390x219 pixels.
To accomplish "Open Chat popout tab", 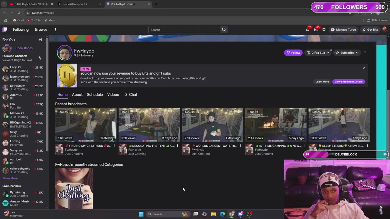I will coord(131,95).
